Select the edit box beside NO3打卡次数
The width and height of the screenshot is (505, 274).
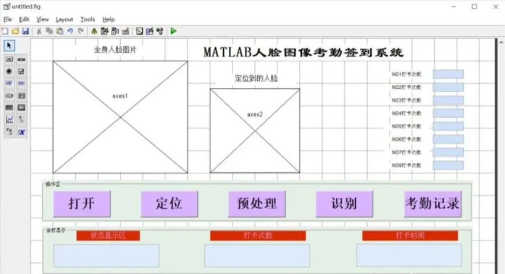click(x=449, y=100)
